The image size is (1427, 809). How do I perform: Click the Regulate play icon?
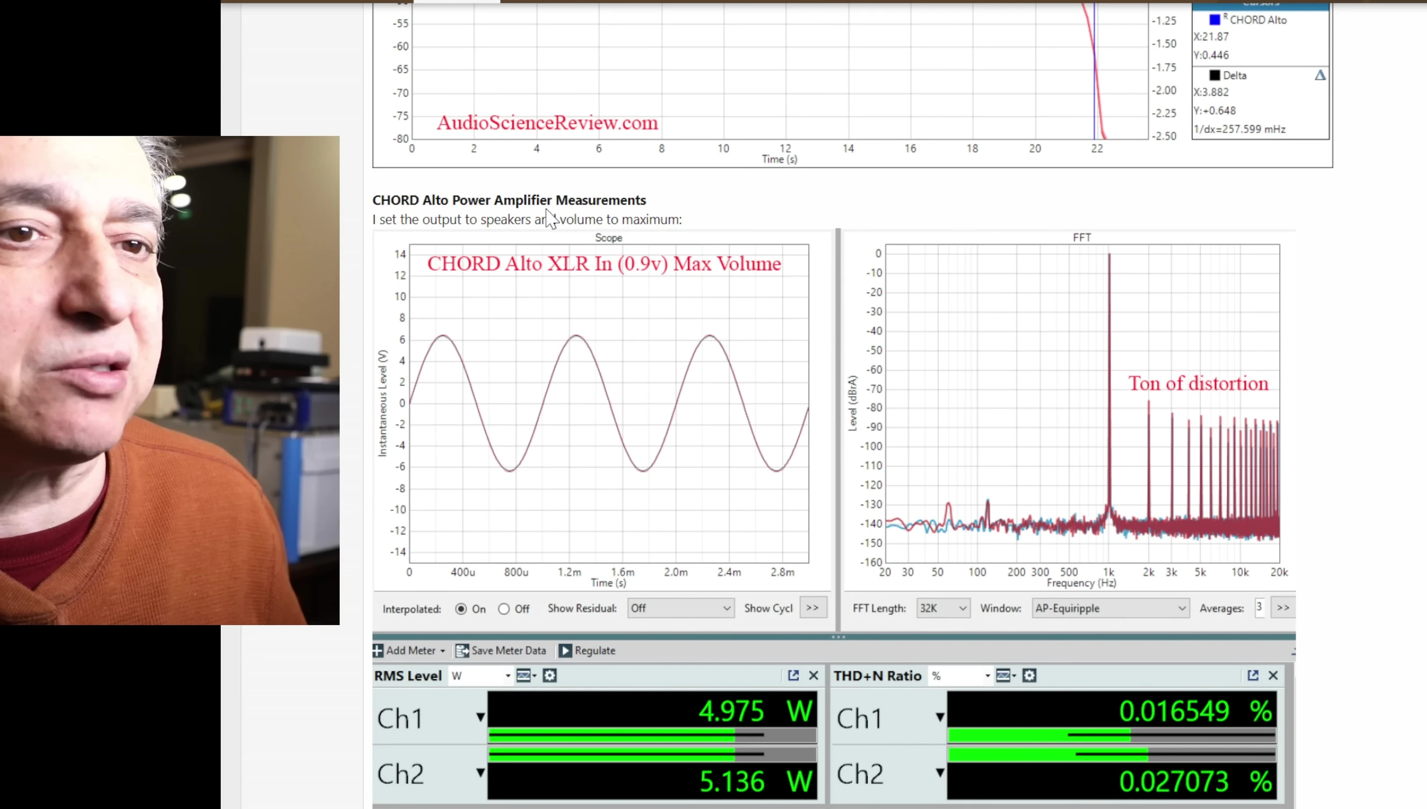tap(565, 650)
